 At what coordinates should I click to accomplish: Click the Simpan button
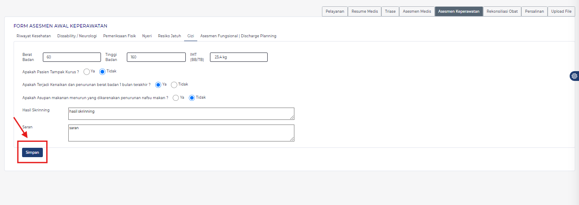(x=32, y=152)
